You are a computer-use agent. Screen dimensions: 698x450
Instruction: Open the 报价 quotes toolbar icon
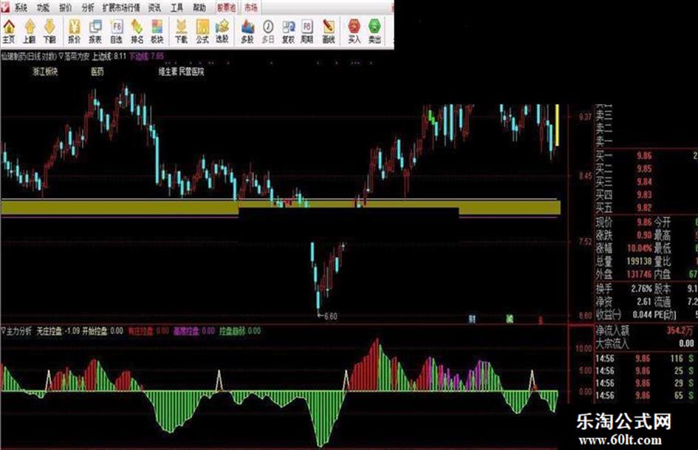pos(75,32)
